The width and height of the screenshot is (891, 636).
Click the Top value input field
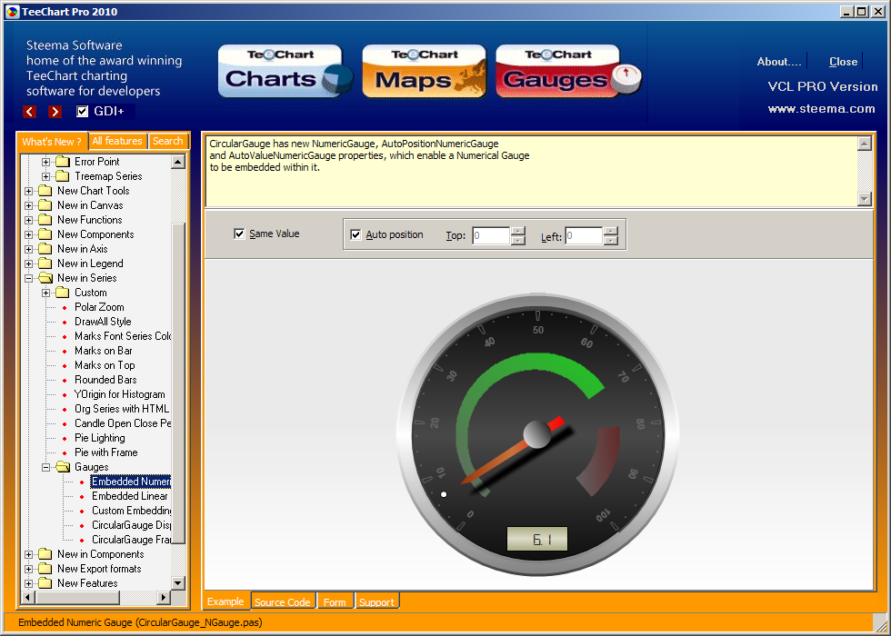(492, 235)
